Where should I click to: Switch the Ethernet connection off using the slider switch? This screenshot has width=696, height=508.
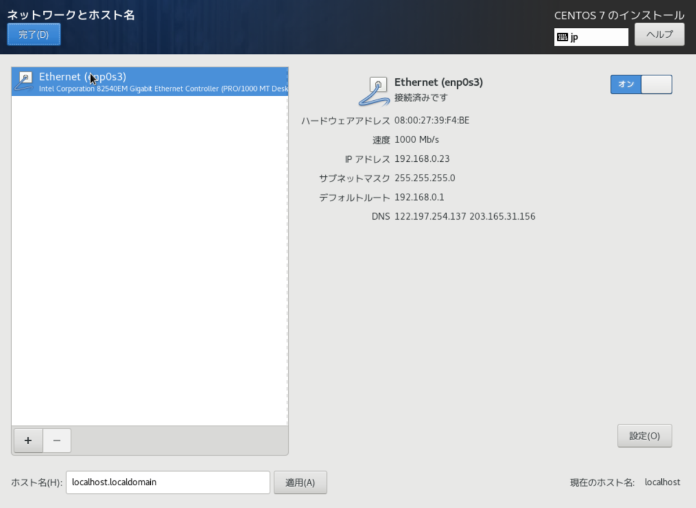[641, 84]
